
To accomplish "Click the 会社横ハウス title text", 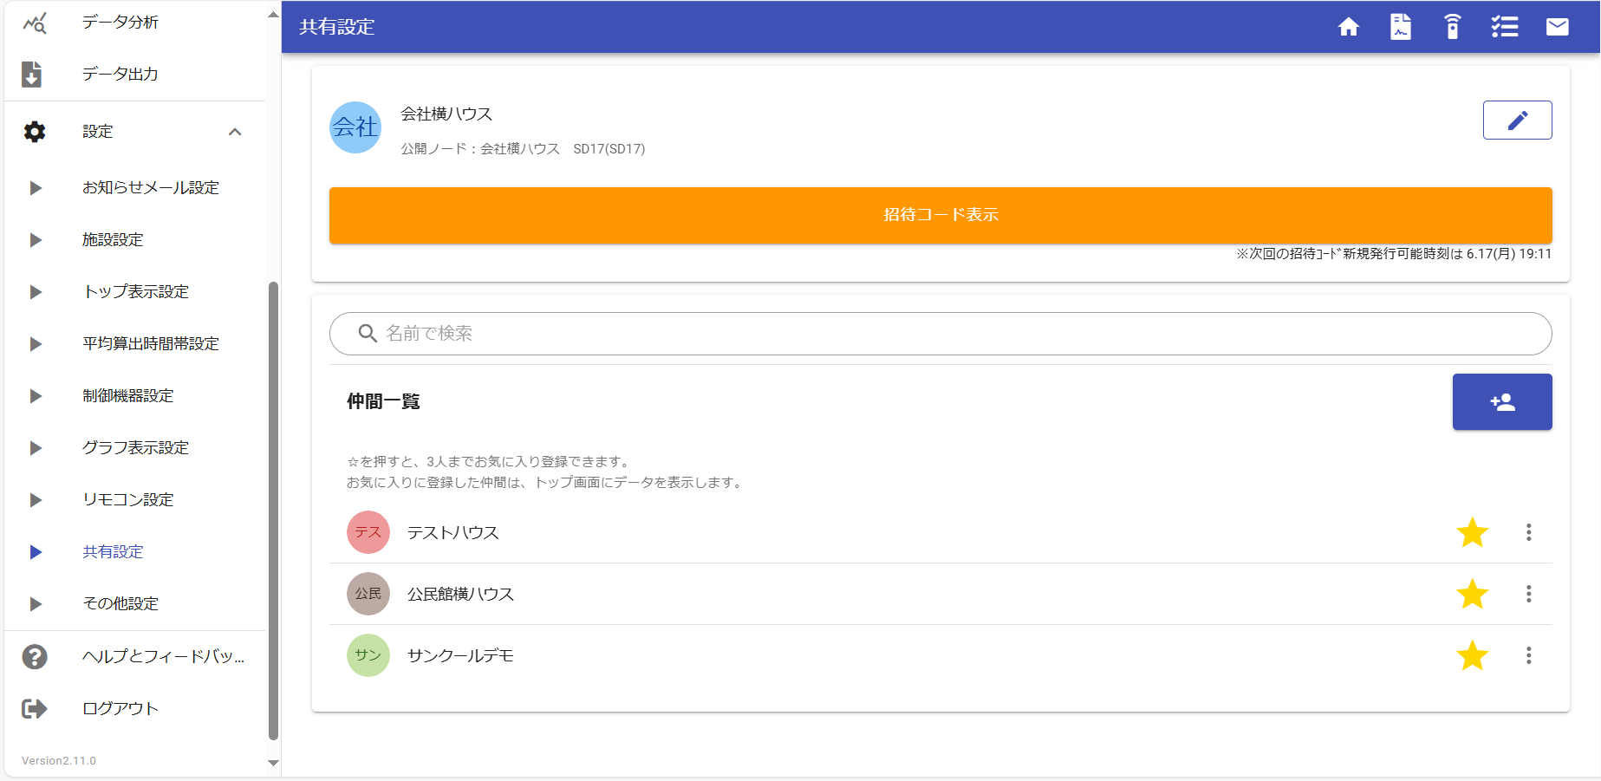I will (446, 114).
